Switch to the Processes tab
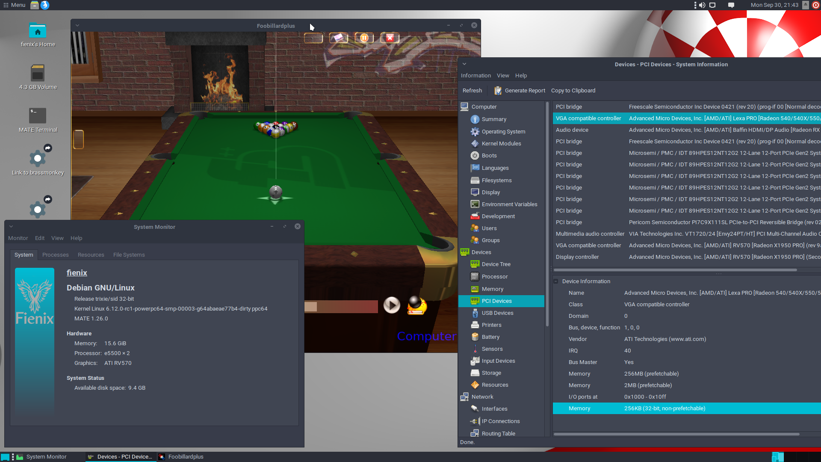Viewport: 821px width, 462px height. [55, 255]
